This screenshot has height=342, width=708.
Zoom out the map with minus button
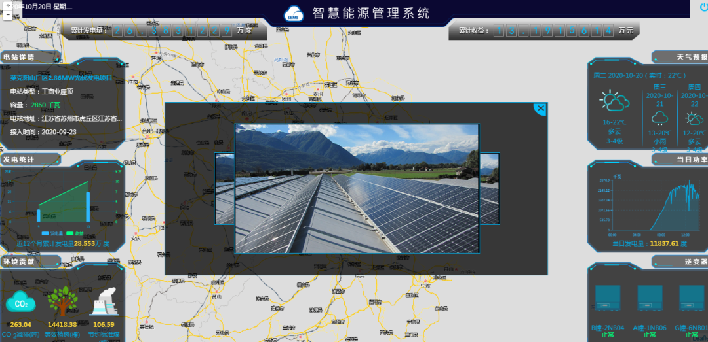7,14
